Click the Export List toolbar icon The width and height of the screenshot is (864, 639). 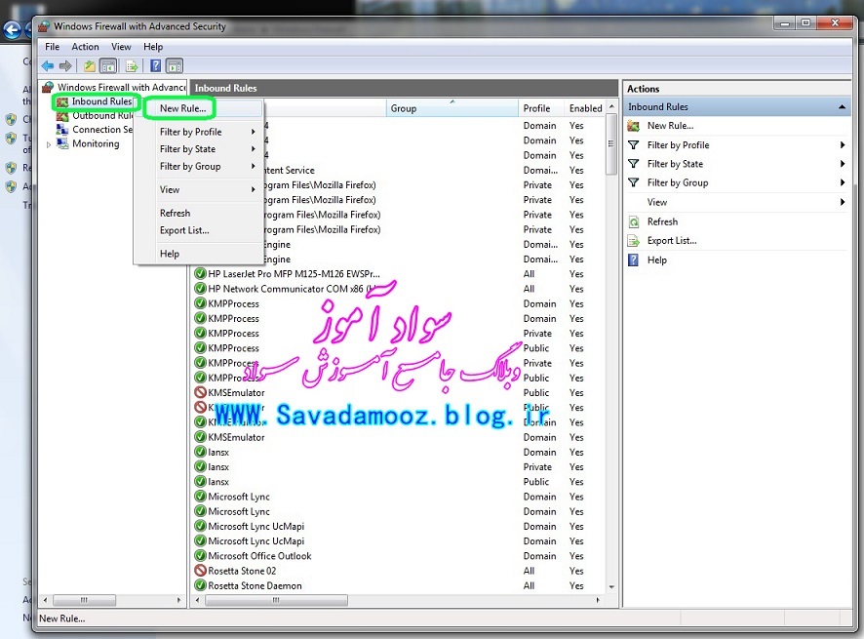132,66
